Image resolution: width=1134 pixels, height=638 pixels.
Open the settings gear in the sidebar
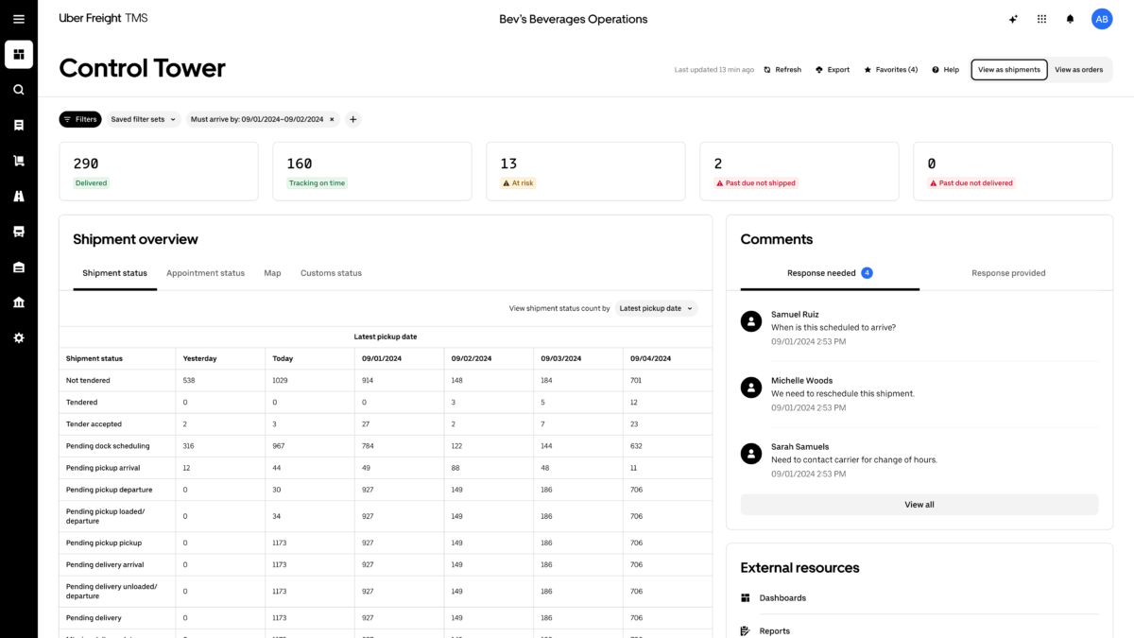[x=19, y=337]
